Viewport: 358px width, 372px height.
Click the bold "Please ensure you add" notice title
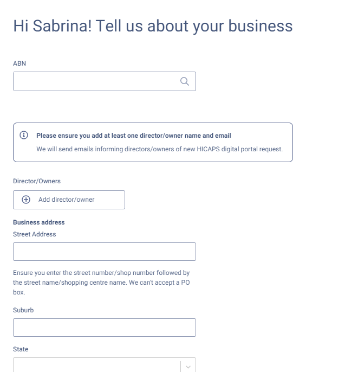click(134, 136)
